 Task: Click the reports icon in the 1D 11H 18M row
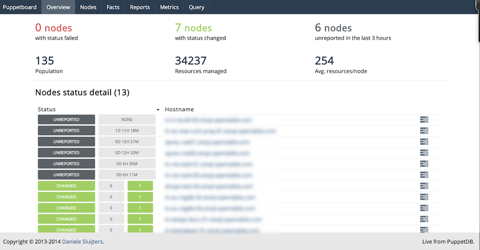(x=424, y=131)
